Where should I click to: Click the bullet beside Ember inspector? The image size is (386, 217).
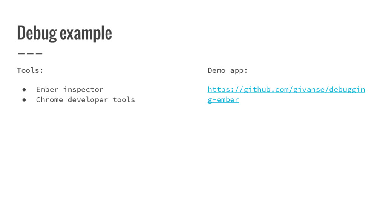(24, 90)
